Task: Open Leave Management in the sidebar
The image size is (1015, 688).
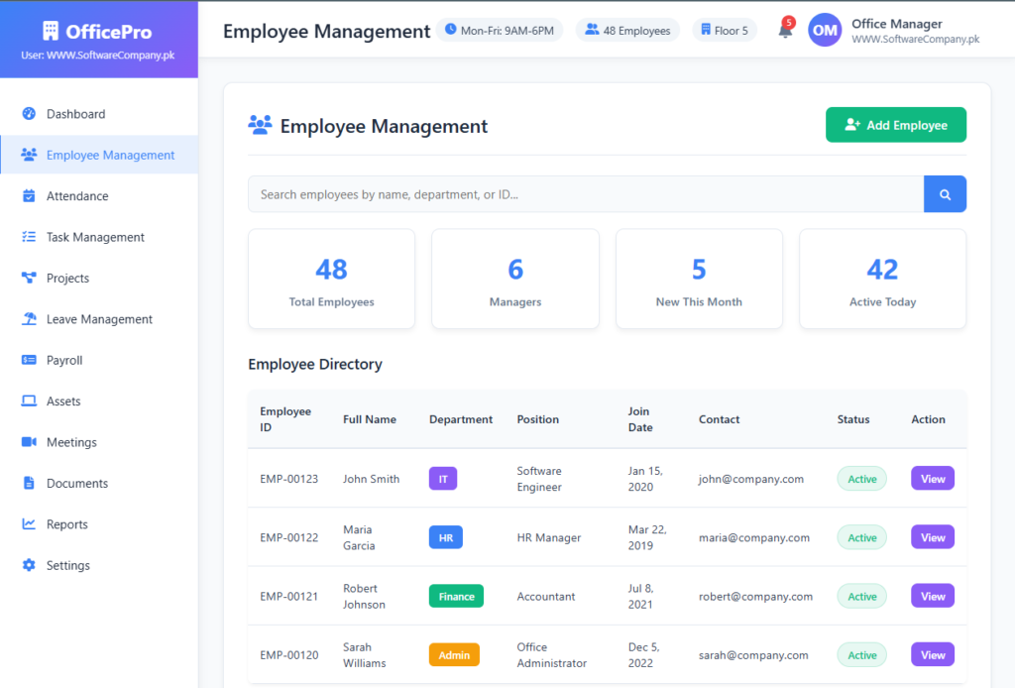Action: coord(99,319)
